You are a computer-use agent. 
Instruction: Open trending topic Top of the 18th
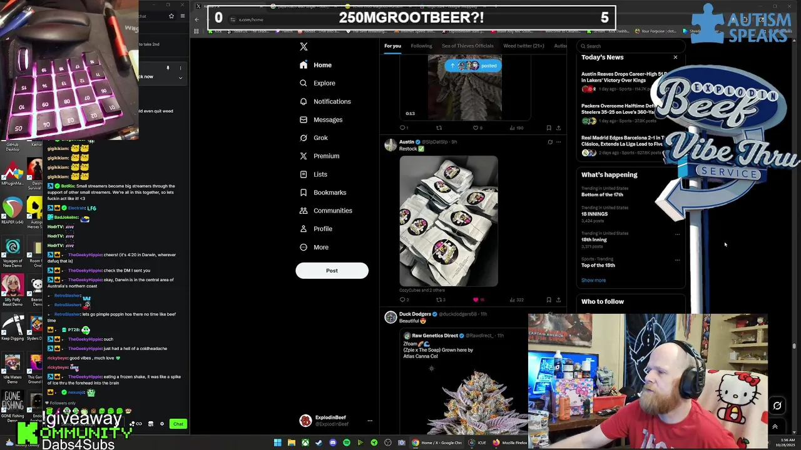tap(598, 265)
